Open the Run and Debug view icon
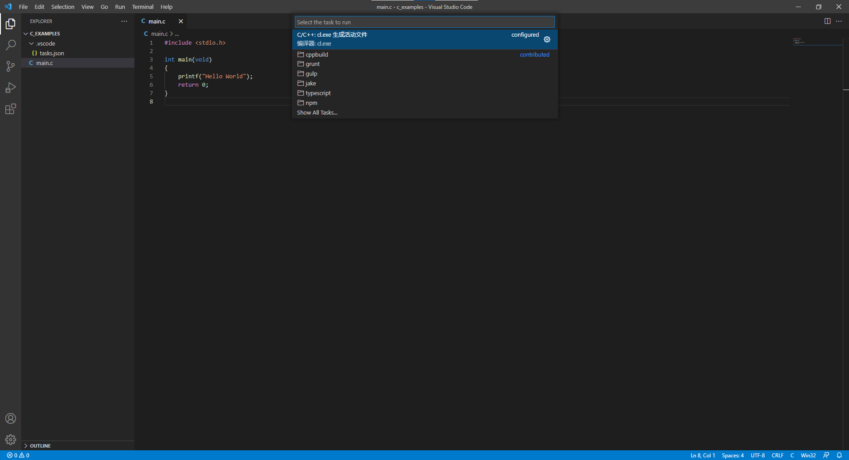 point(11,88)
